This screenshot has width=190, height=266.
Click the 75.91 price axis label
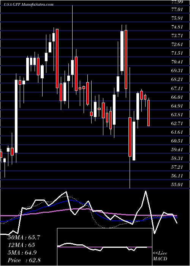(177, 18)
